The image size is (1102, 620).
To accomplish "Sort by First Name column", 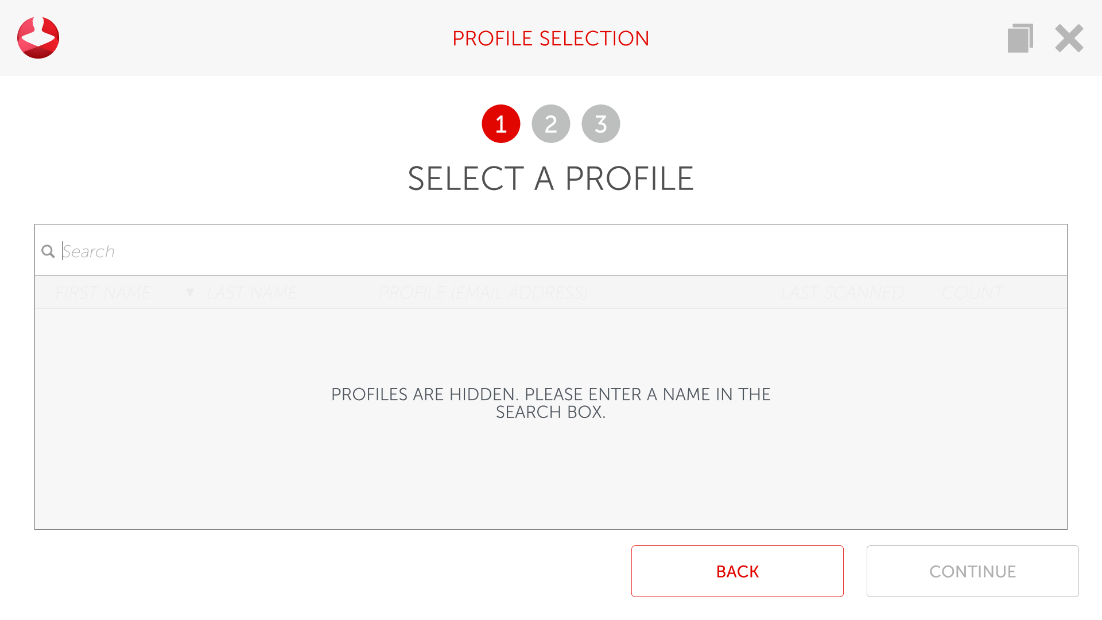I will click(103, 293).
